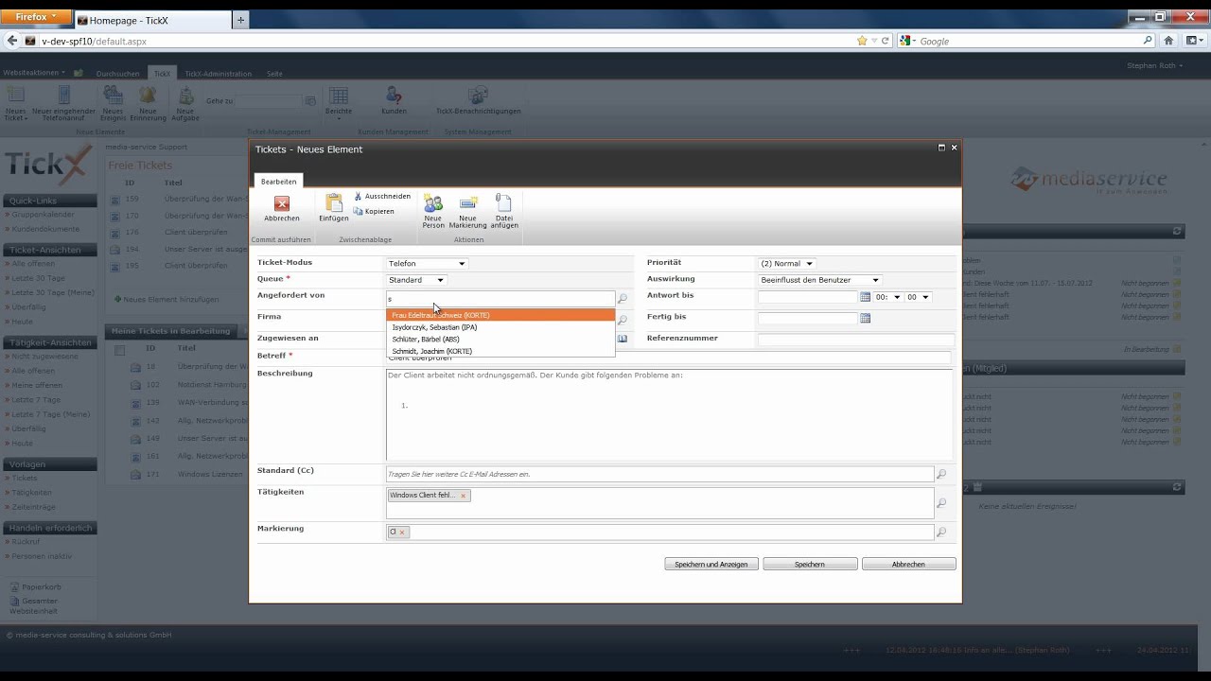This screenshot has width=1211, height=681.
Task: Click the Speichern button
Action: click(x=810, y=565)
